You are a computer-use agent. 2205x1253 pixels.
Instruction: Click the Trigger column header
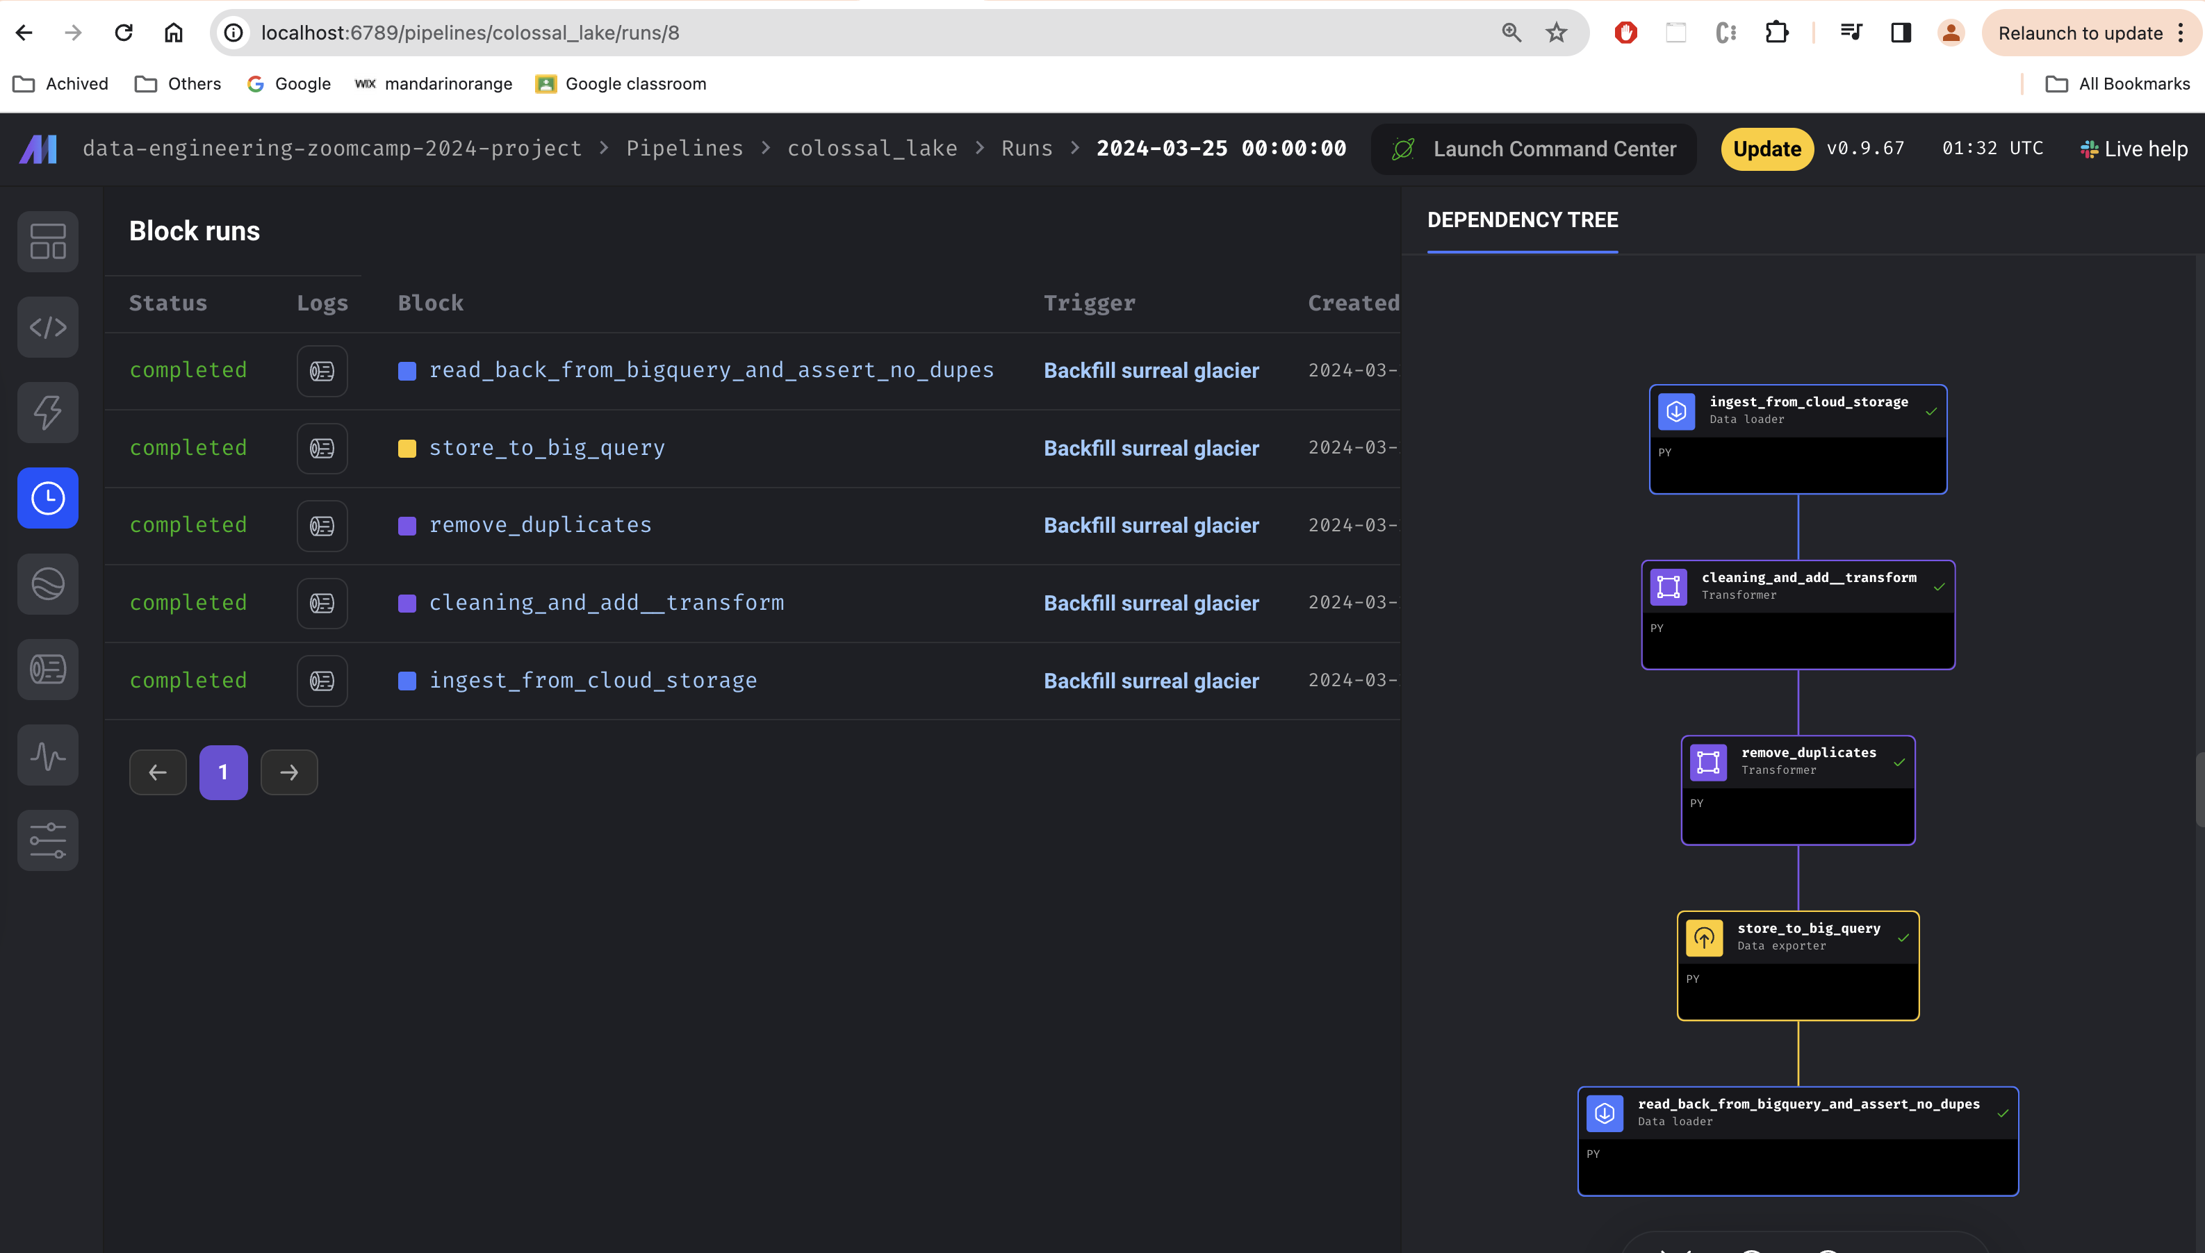coord(1089,303)
